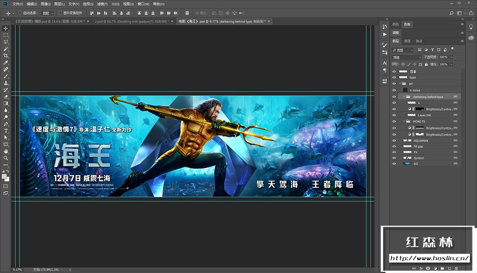The image size is (477, 273).
Task: Select the Clone Stamp tool
Action: 6,83
